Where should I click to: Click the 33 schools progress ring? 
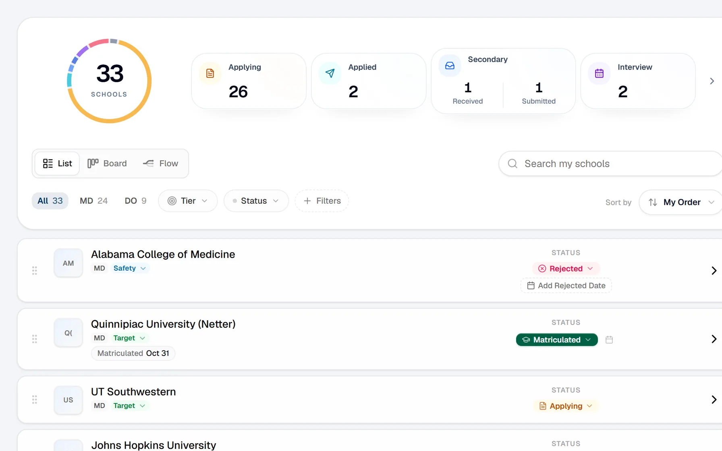pos(109,81)
